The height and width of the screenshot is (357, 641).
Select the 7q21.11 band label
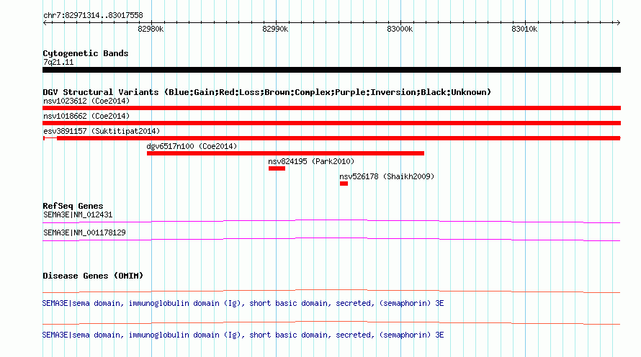(58, 62)
